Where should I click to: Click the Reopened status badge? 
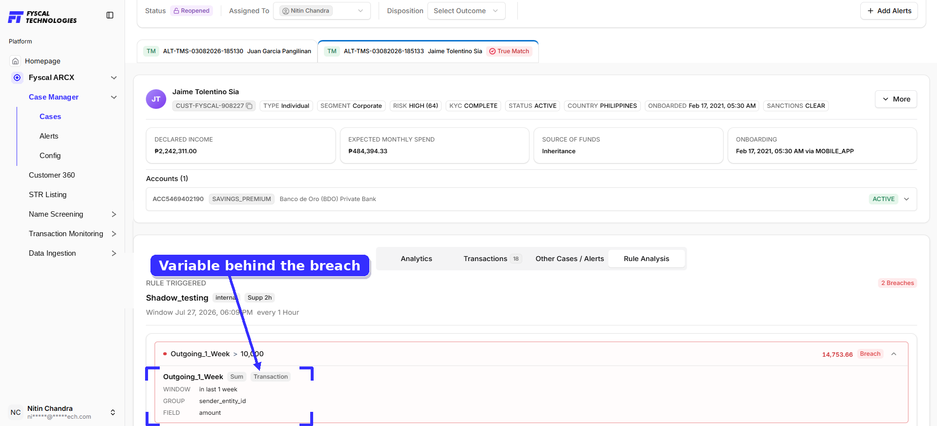(192, 11)
